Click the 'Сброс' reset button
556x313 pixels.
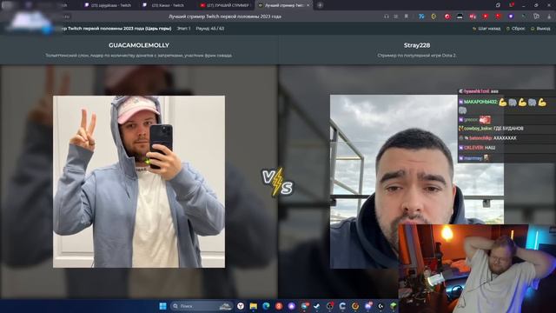click(515, 29)
